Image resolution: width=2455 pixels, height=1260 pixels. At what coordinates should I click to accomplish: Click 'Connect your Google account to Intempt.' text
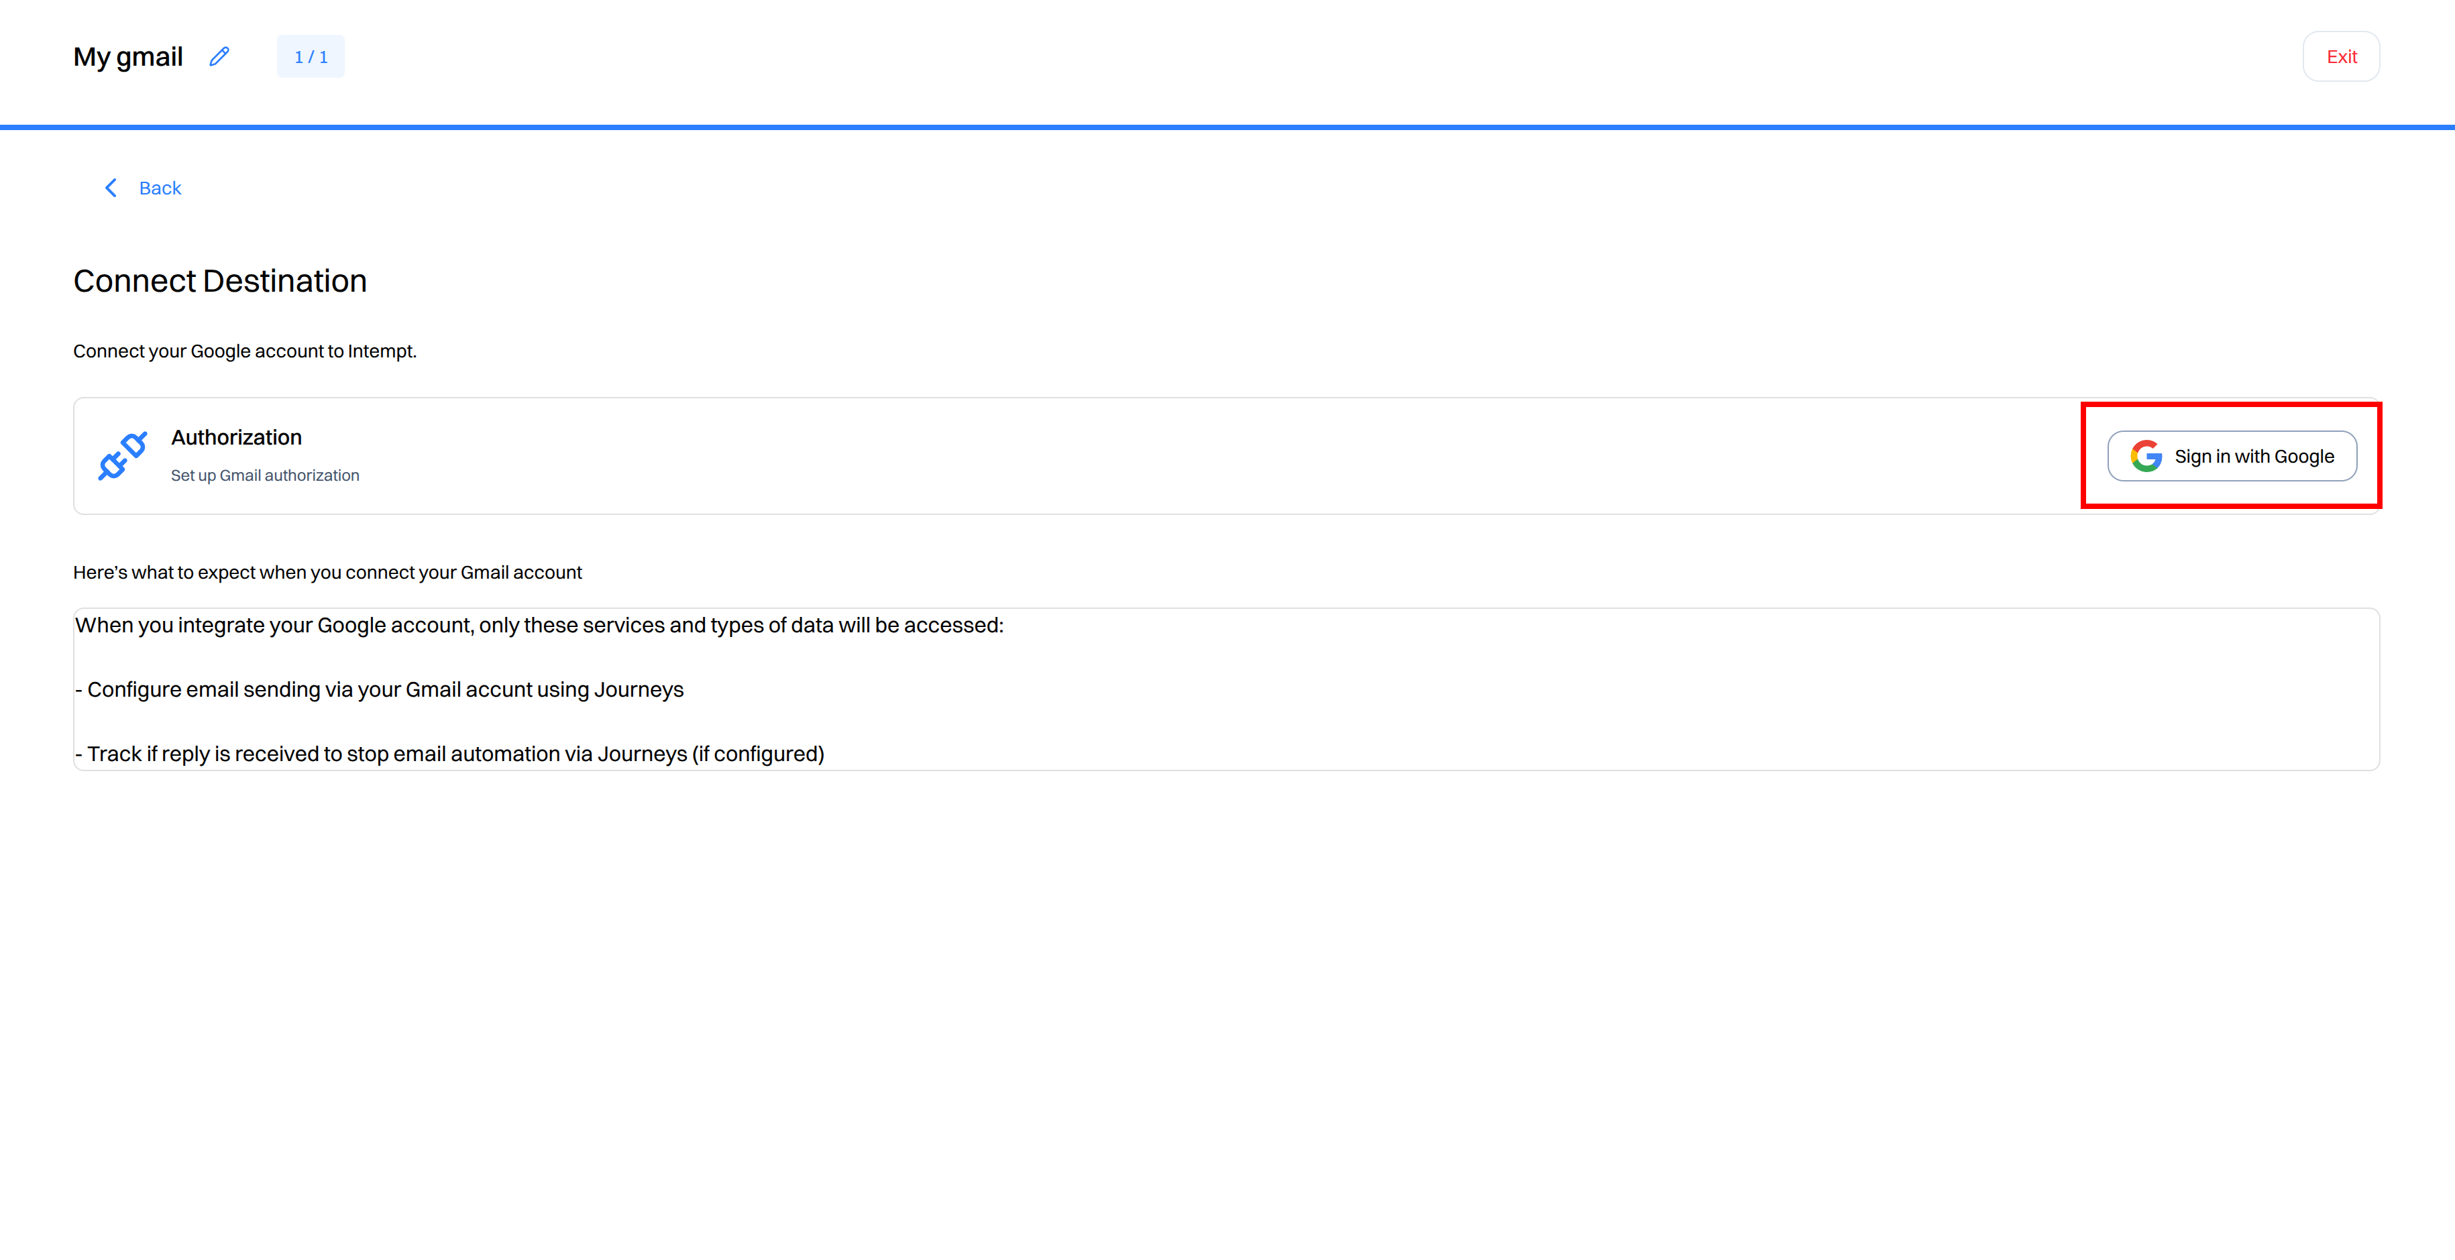pyautogui.click(x=245, y=351)
